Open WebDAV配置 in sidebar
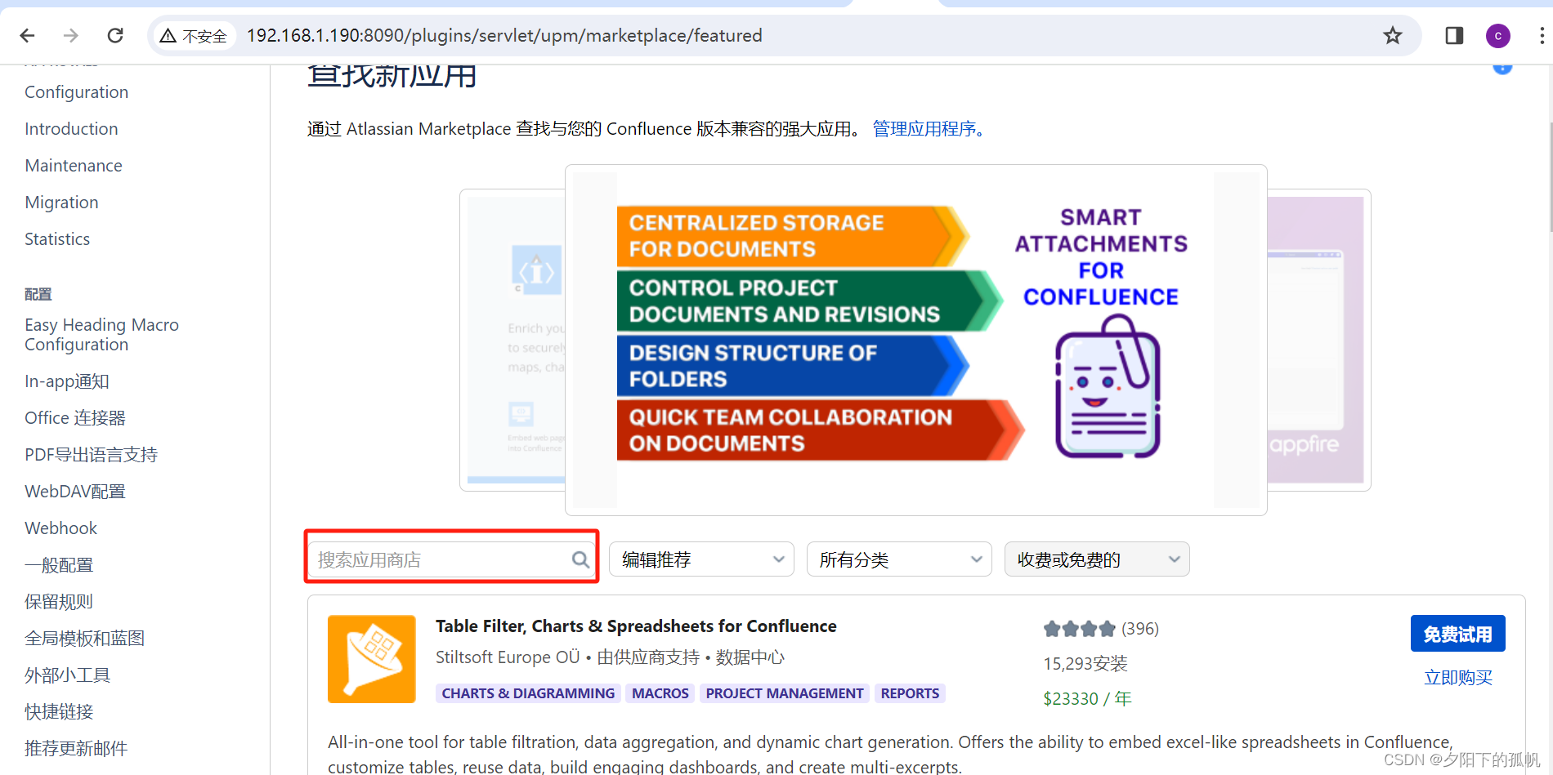This screenshot has width=1553, height=775. click(x=75, y=492)
